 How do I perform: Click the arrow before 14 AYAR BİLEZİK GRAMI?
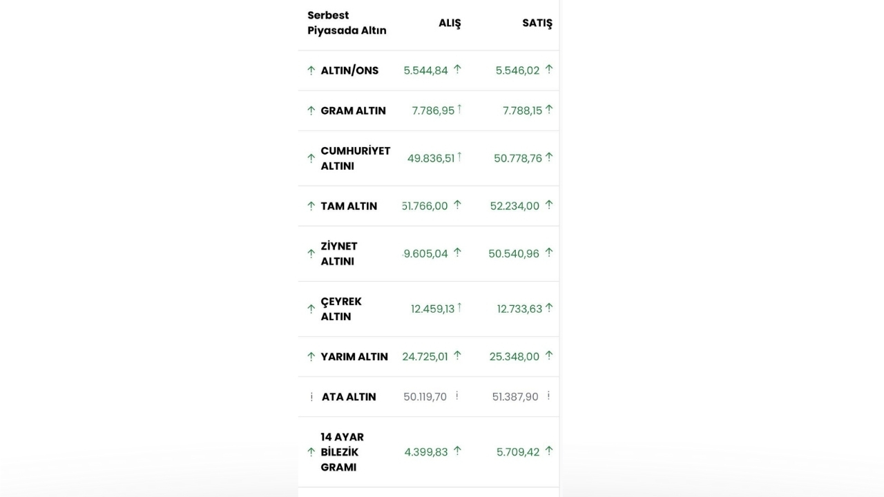point(311,452)
